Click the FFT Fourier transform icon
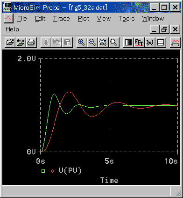Screen dimensions: 183x198 tap(139, 42)
